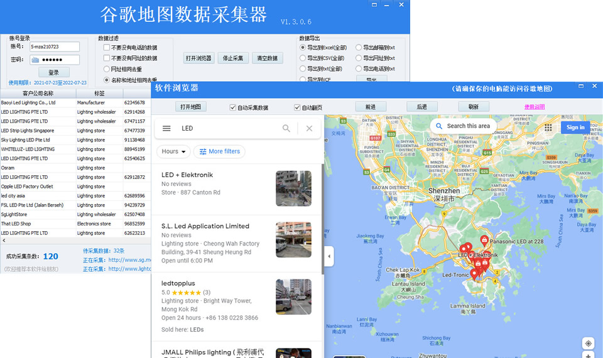
Task: Collapse the results side panel arrow
Action: click(329, 256)
